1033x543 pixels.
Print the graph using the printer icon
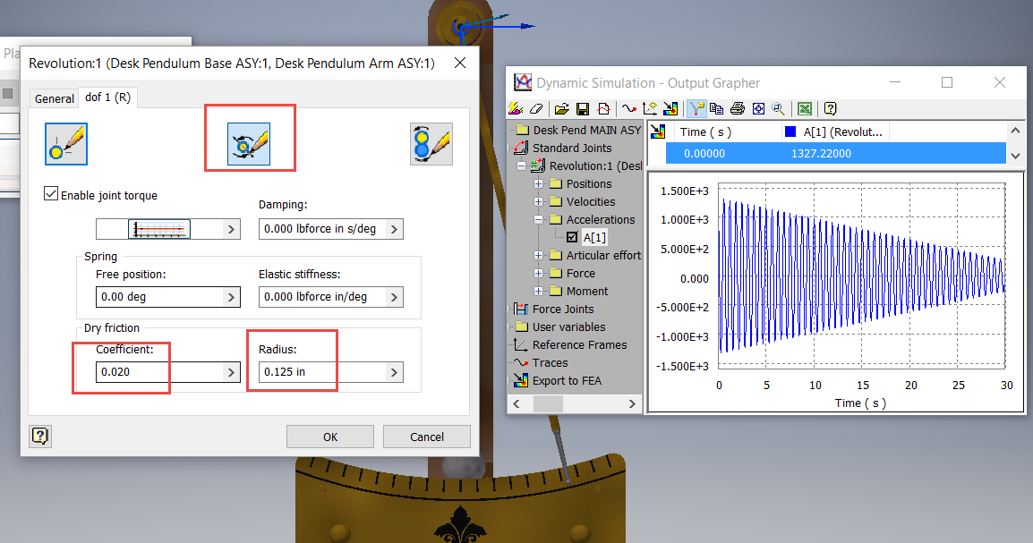point(738,108)
